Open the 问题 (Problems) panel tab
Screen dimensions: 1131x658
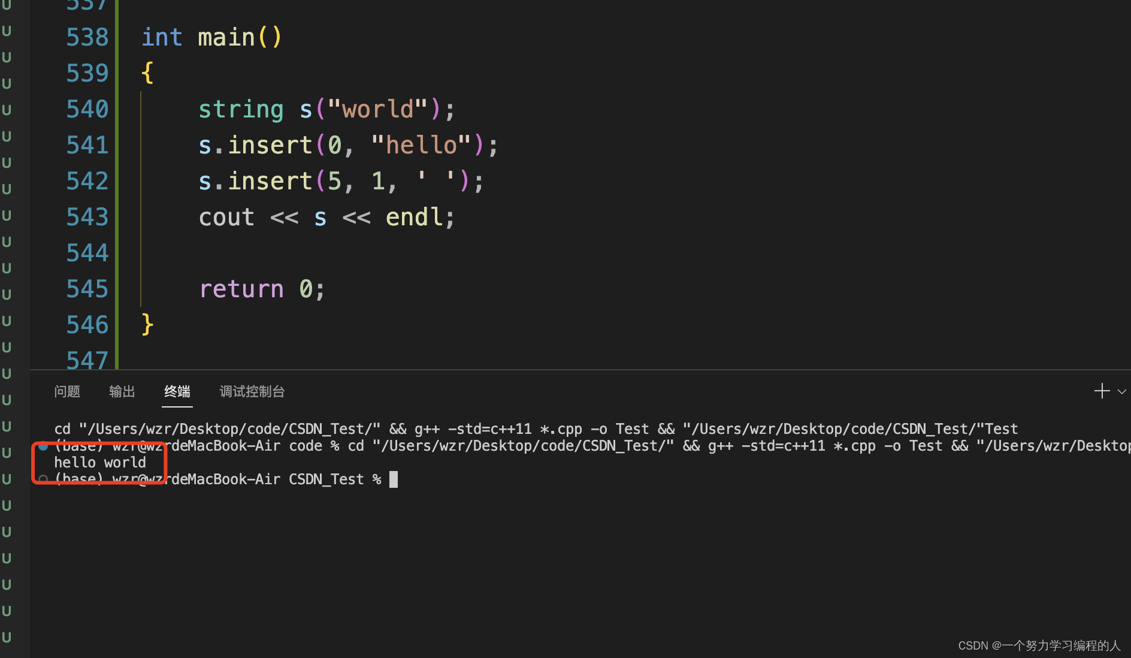67,391
